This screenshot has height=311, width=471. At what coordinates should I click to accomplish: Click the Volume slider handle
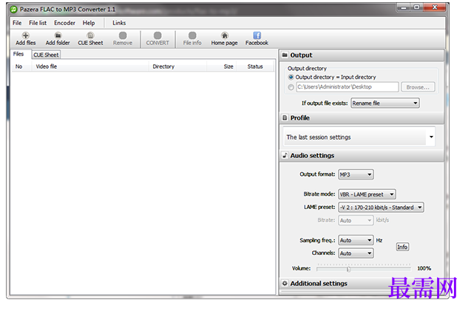tap(348, 269)
